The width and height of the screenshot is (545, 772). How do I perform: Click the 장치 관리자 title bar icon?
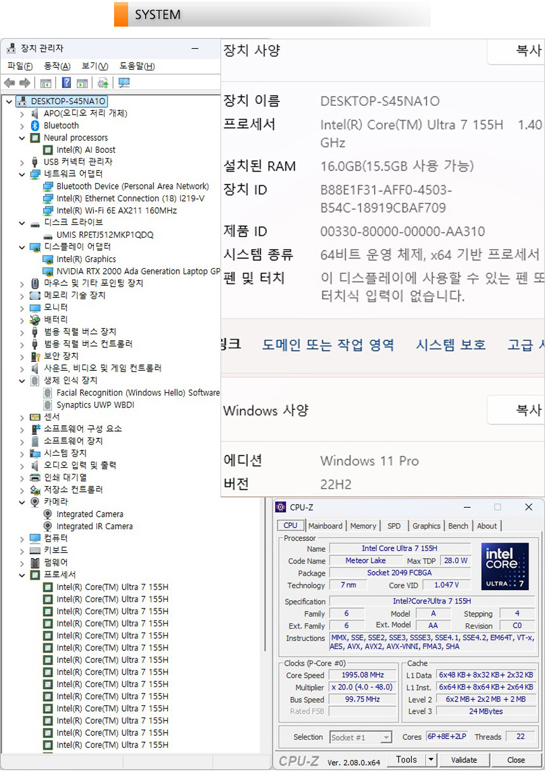(11, 48)
